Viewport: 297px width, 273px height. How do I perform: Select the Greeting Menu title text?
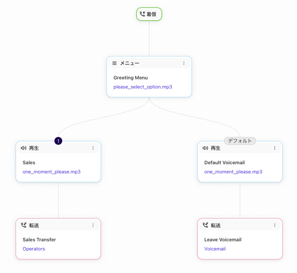131,78
